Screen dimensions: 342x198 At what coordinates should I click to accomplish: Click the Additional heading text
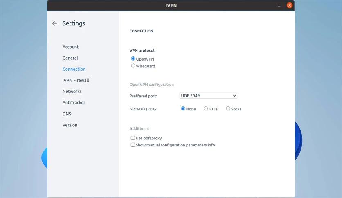pyautogui.click(x=139, y=128)
